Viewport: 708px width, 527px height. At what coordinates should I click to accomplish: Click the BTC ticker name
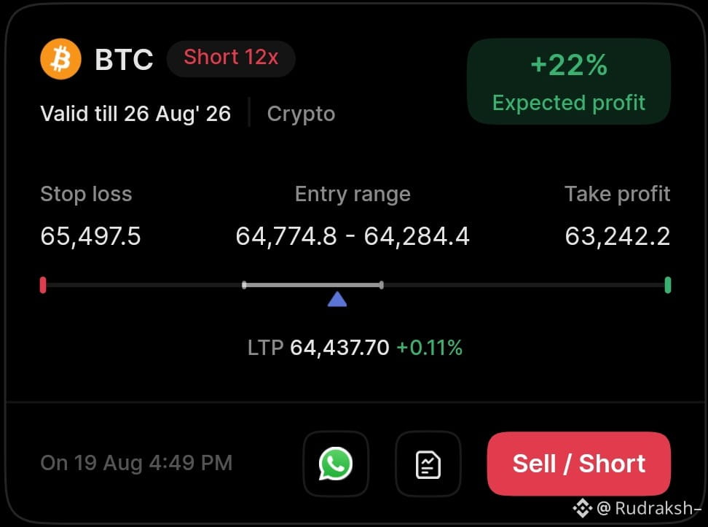124,60
